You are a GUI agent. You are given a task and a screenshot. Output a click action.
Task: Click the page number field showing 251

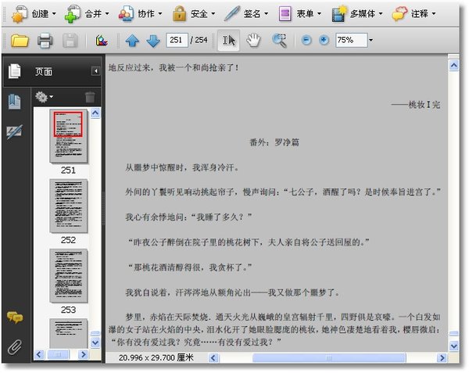[x=177, y=40]
